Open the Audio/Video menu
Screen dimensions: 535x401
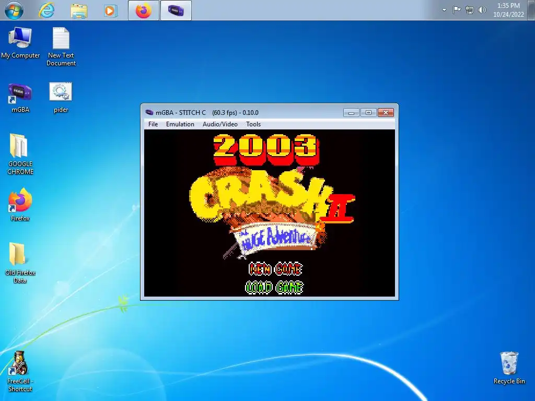pyautogui.click(x=220, y=124)
